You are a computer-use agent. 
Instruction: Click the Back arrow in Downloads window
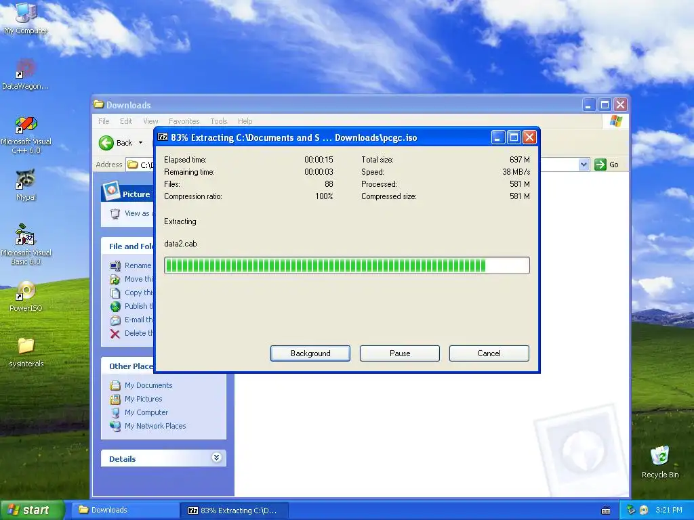point(106,143)
